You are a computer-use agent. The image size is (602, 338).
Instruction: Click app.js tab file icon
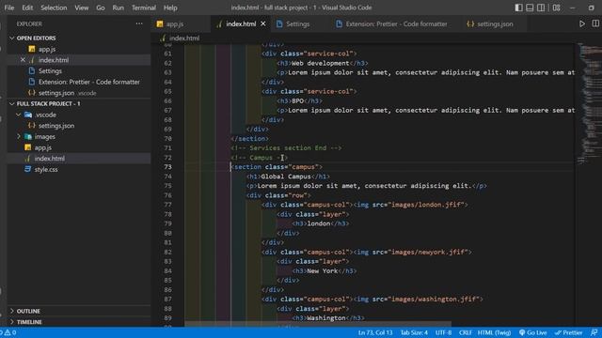(160, 23)
